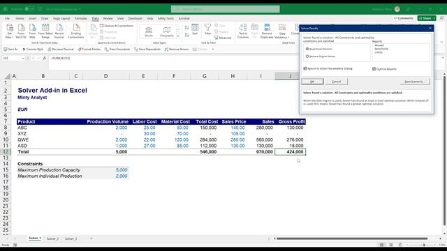Sort ascending A to Z
447x251 pixels.
(186, 28)
